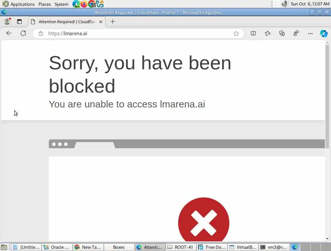
Task: Reload the page with refresh icon
Action: point(23,33)
